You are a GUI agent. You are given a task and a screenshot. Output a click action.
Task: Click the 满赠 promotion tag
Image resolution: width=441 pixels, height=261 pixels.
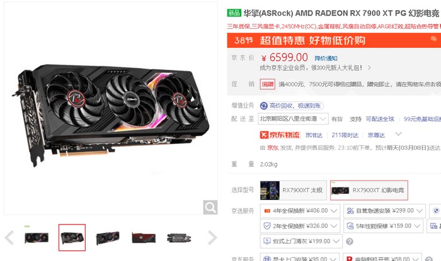(x=268, y=84)
